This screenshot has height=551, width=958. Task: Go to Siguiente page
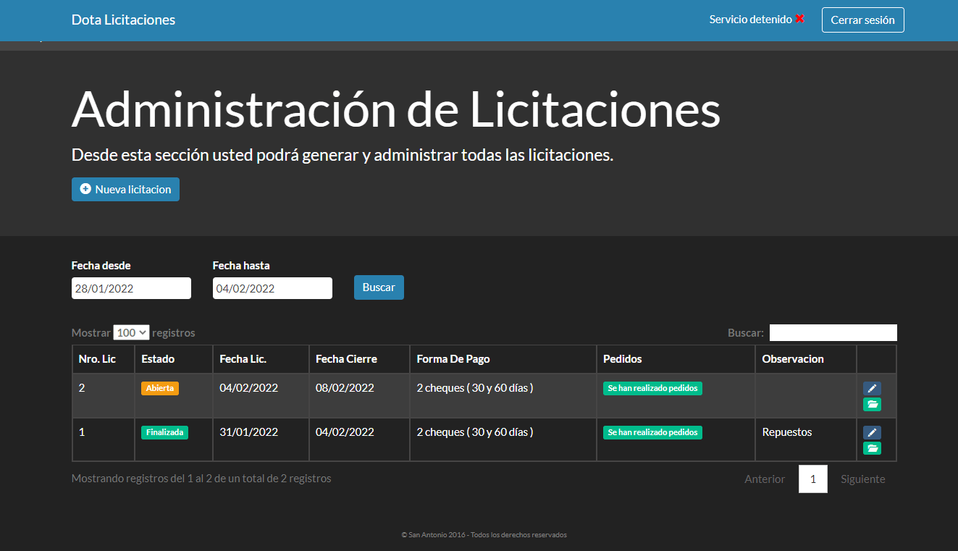tap(862, 479)
